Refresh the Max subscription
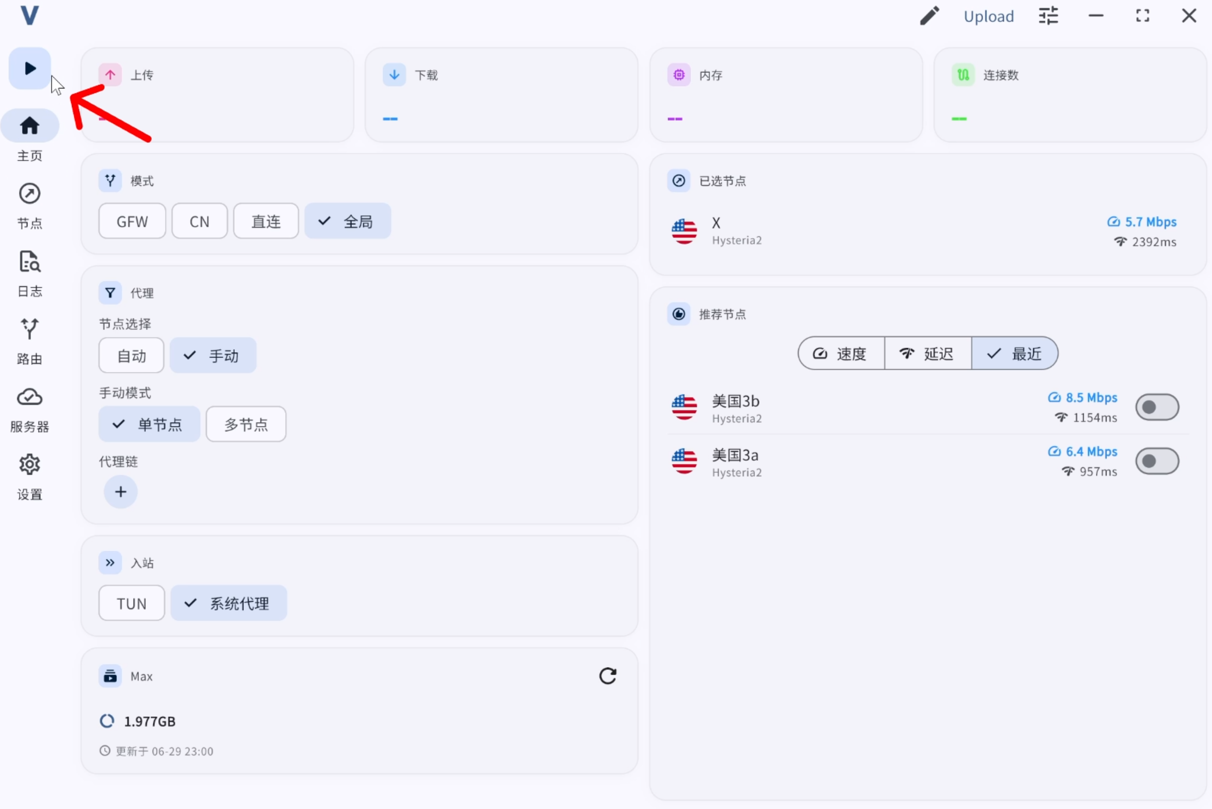This screenshot has width=1212, height=809. pyautogui.click(x=607, y=675)
